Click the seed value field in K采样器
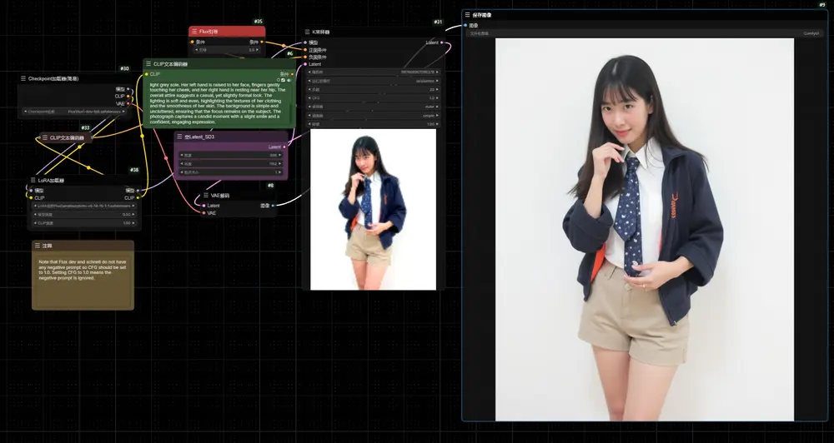 coord(374,72)
